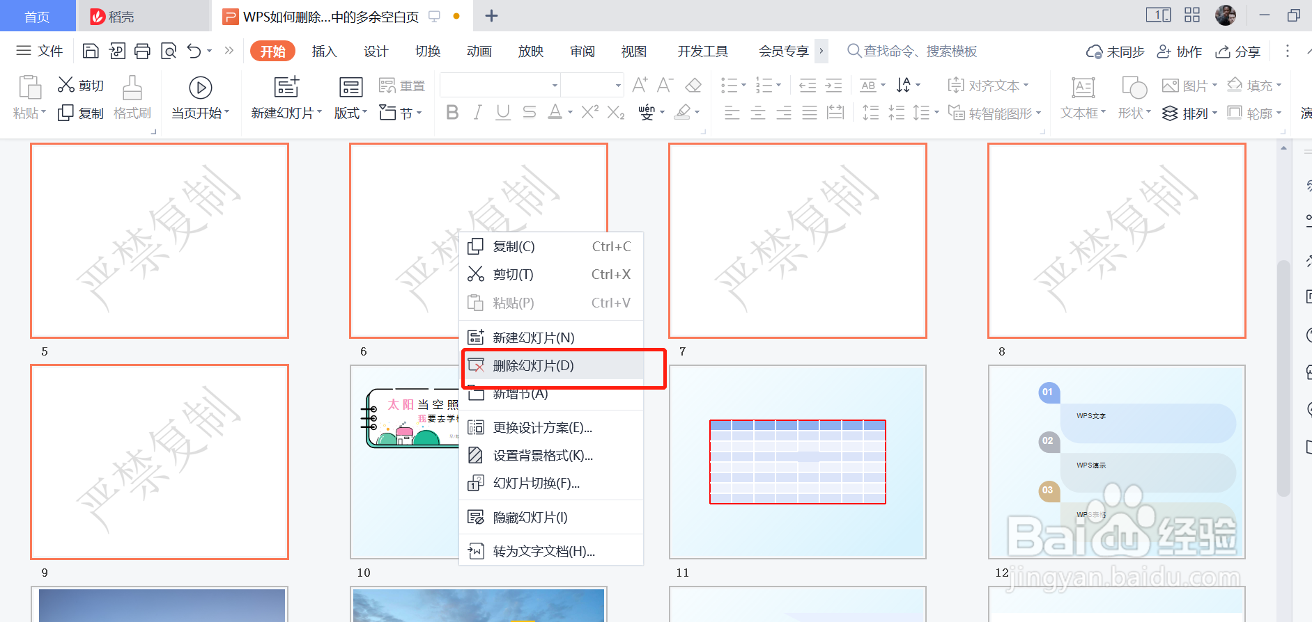1312x622 pixels.
Task: Click the Cut scissors button in ribbon
Action: 80,85
